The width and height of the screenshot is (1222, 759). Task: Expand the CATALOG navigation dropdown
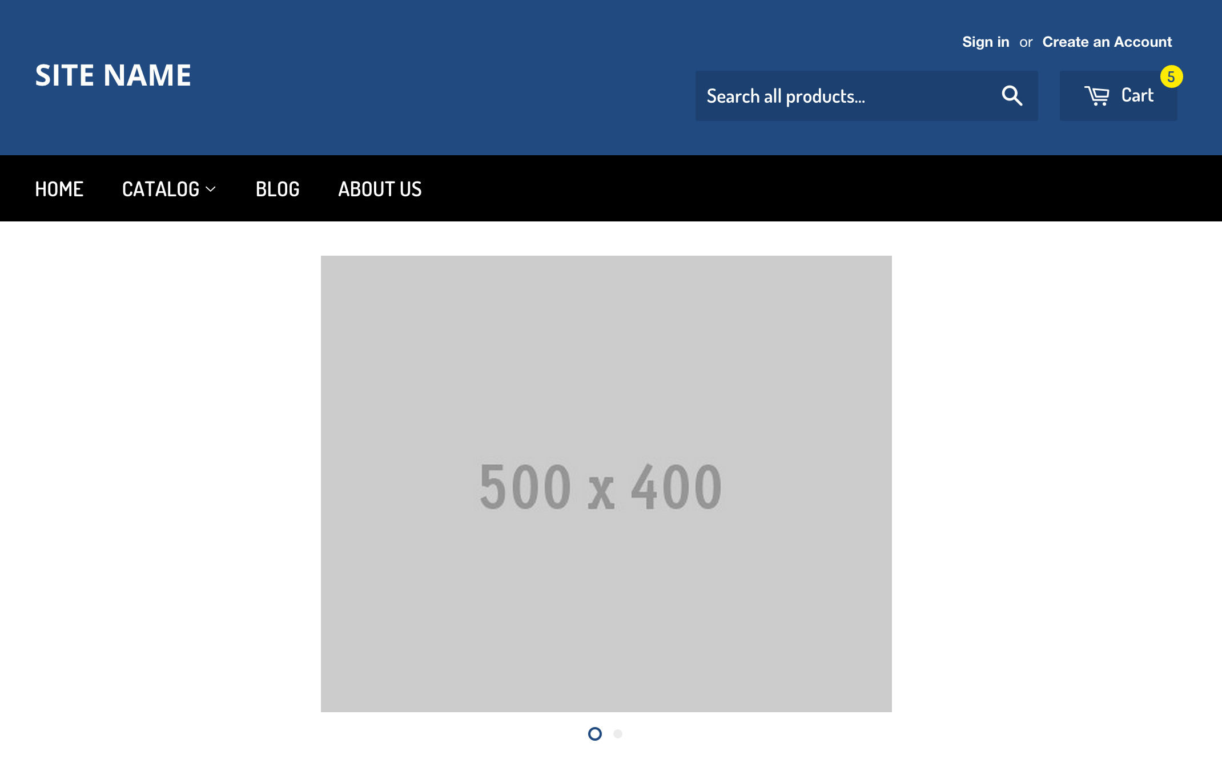tap(169, 188)
